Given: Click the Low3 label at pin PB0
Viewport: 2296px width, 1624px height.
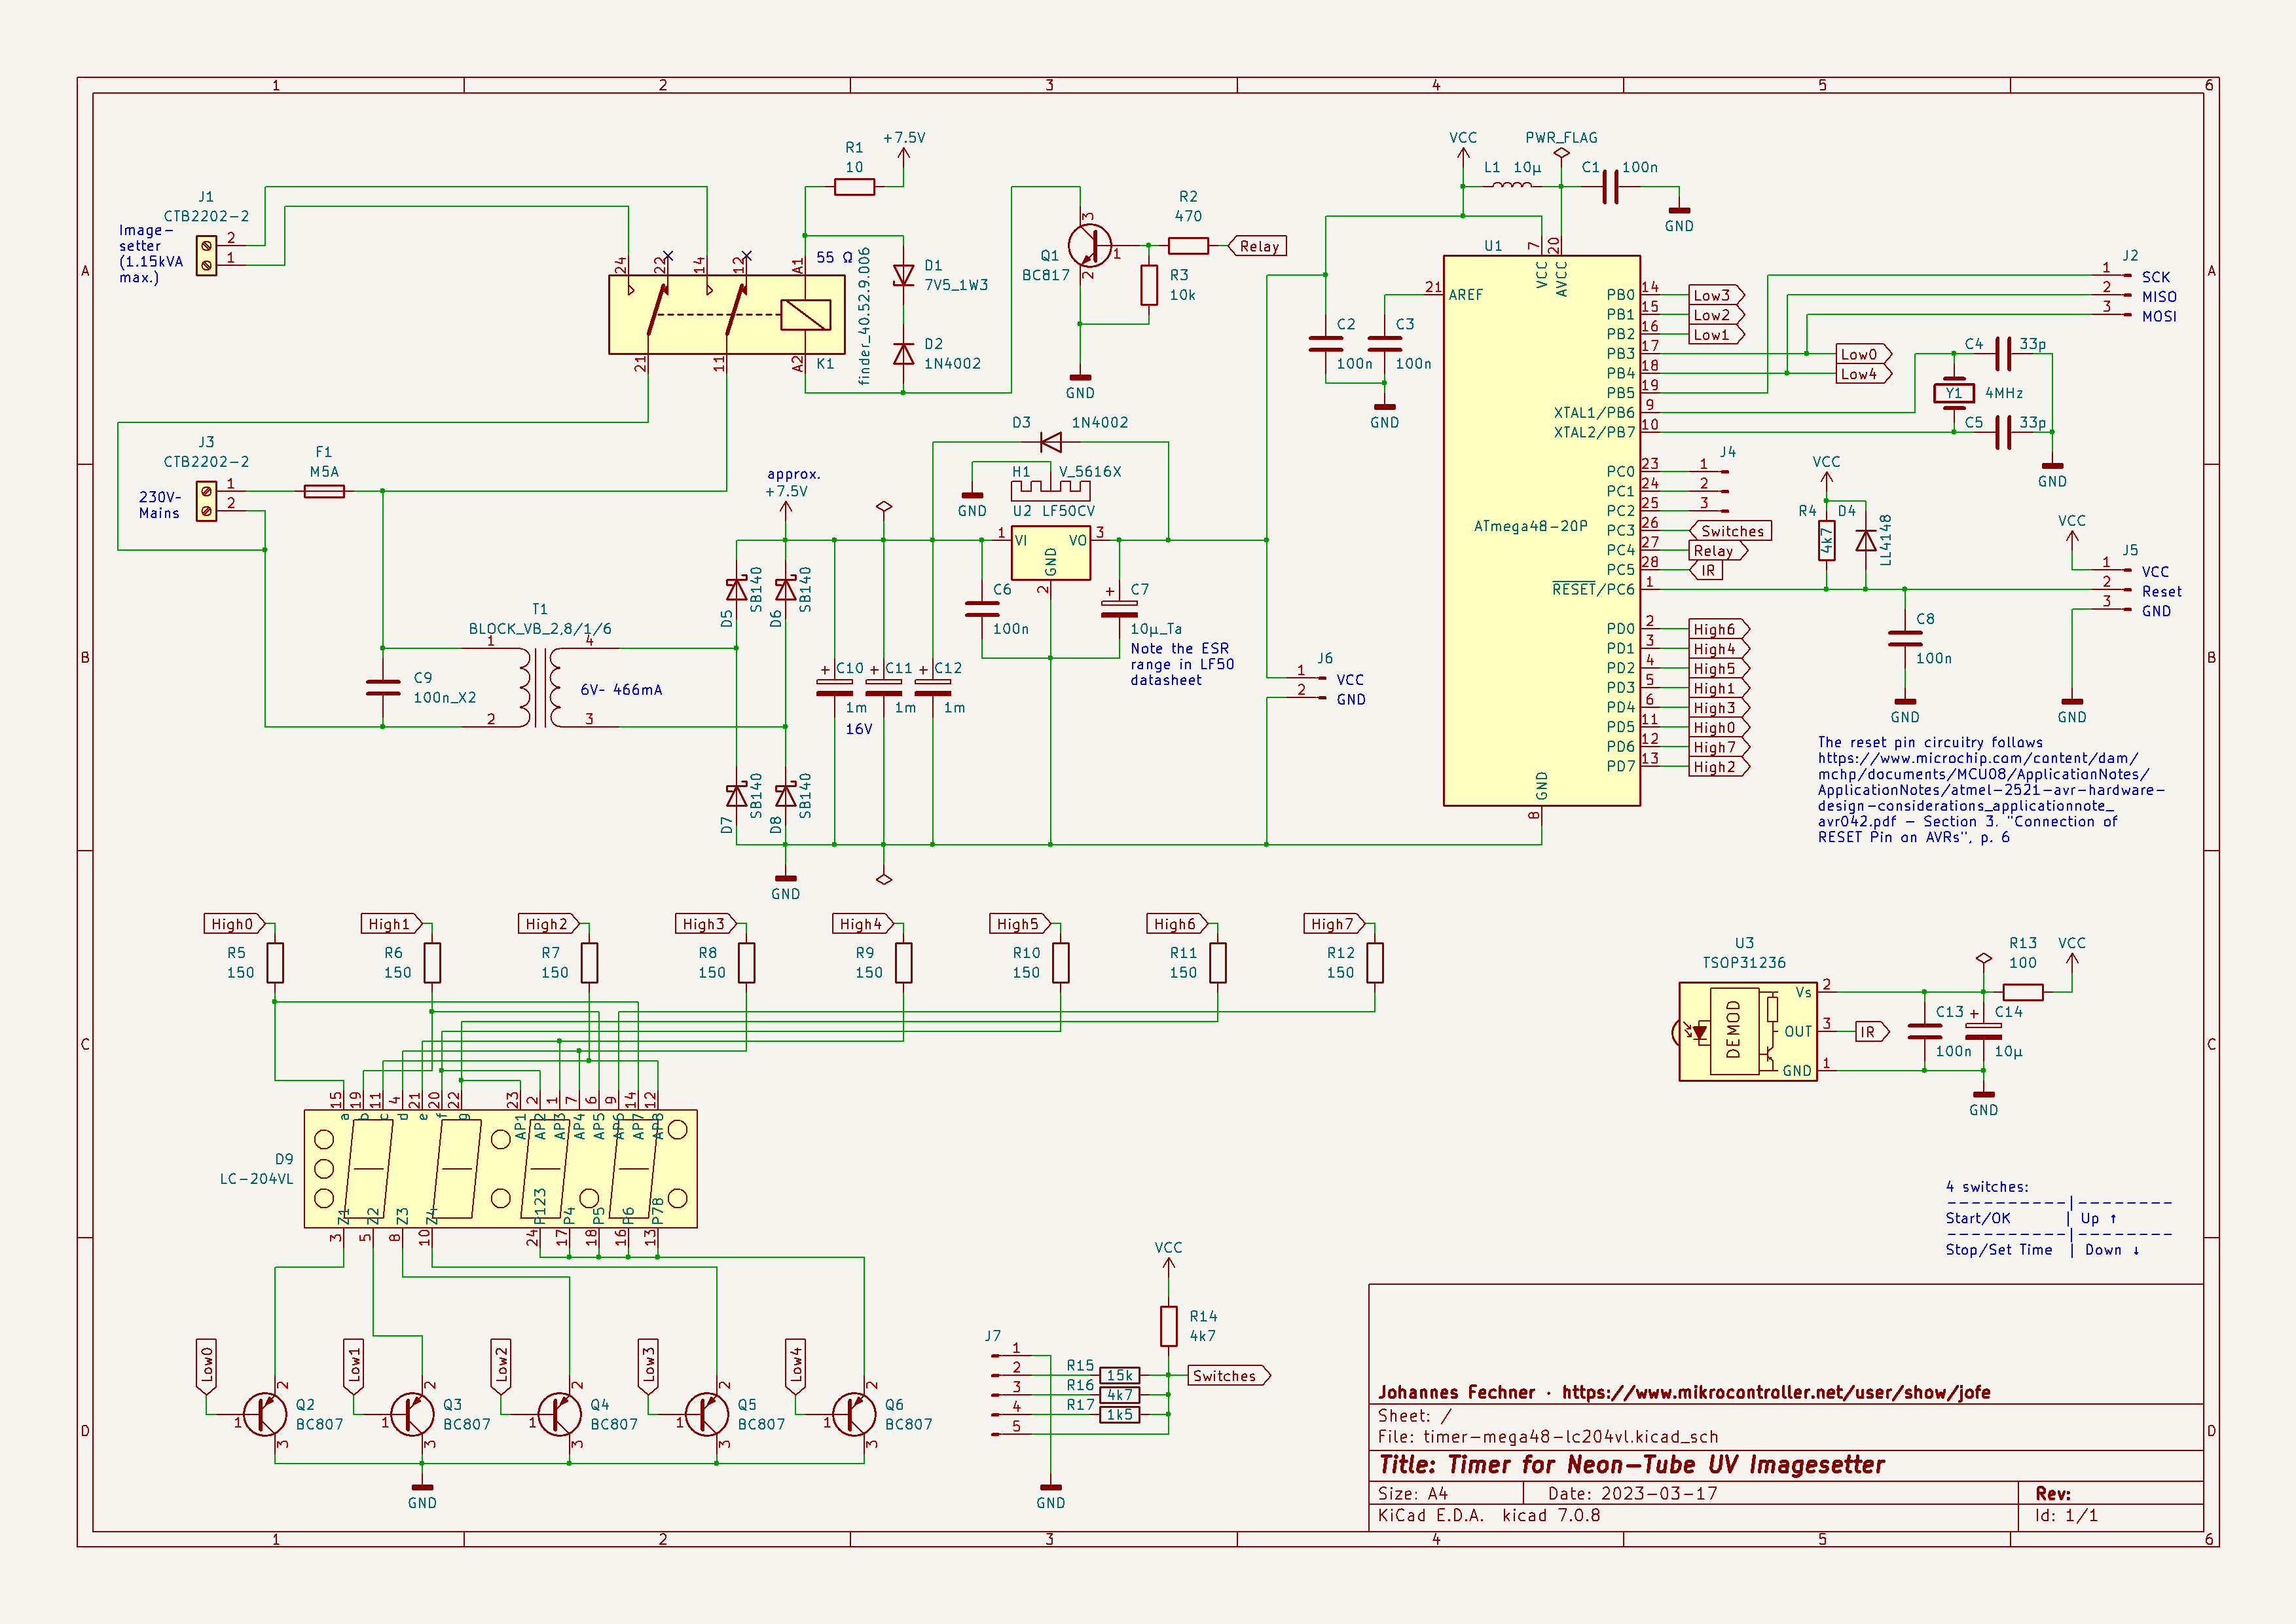Looking at the screenshot, I should point(1716,295).
